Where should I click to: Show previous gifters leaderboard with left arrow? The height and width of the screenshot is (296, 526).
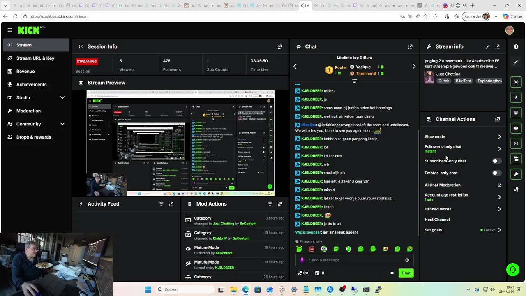[x=295, y=66]
